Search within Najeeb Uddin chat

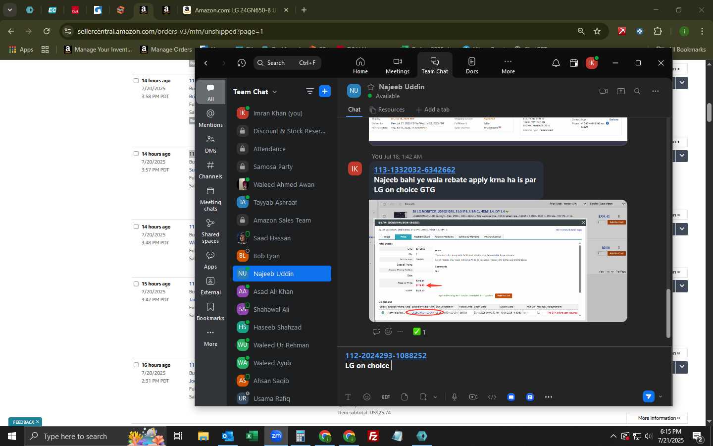pos(637,91)
